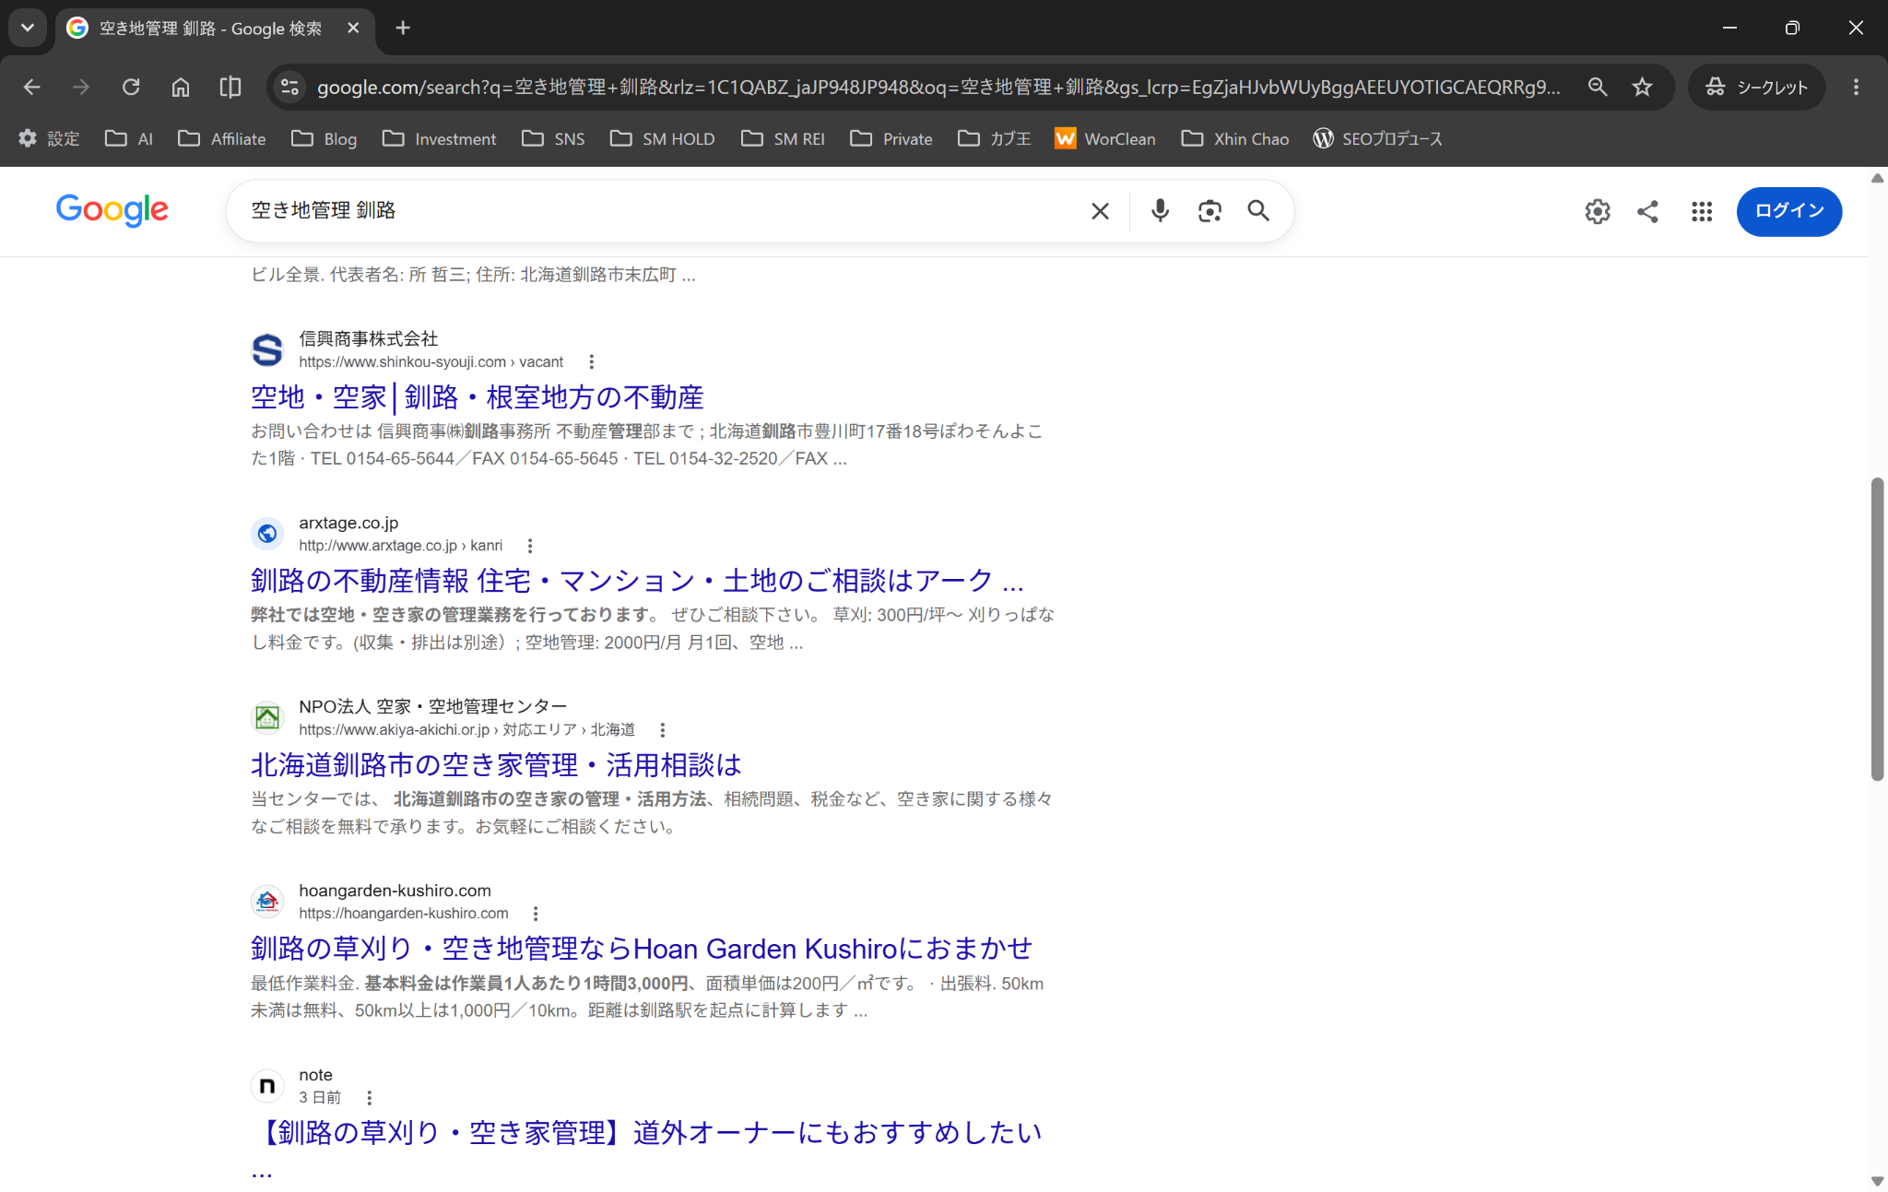Open the Investment bookmarks folder

[440, 138]
